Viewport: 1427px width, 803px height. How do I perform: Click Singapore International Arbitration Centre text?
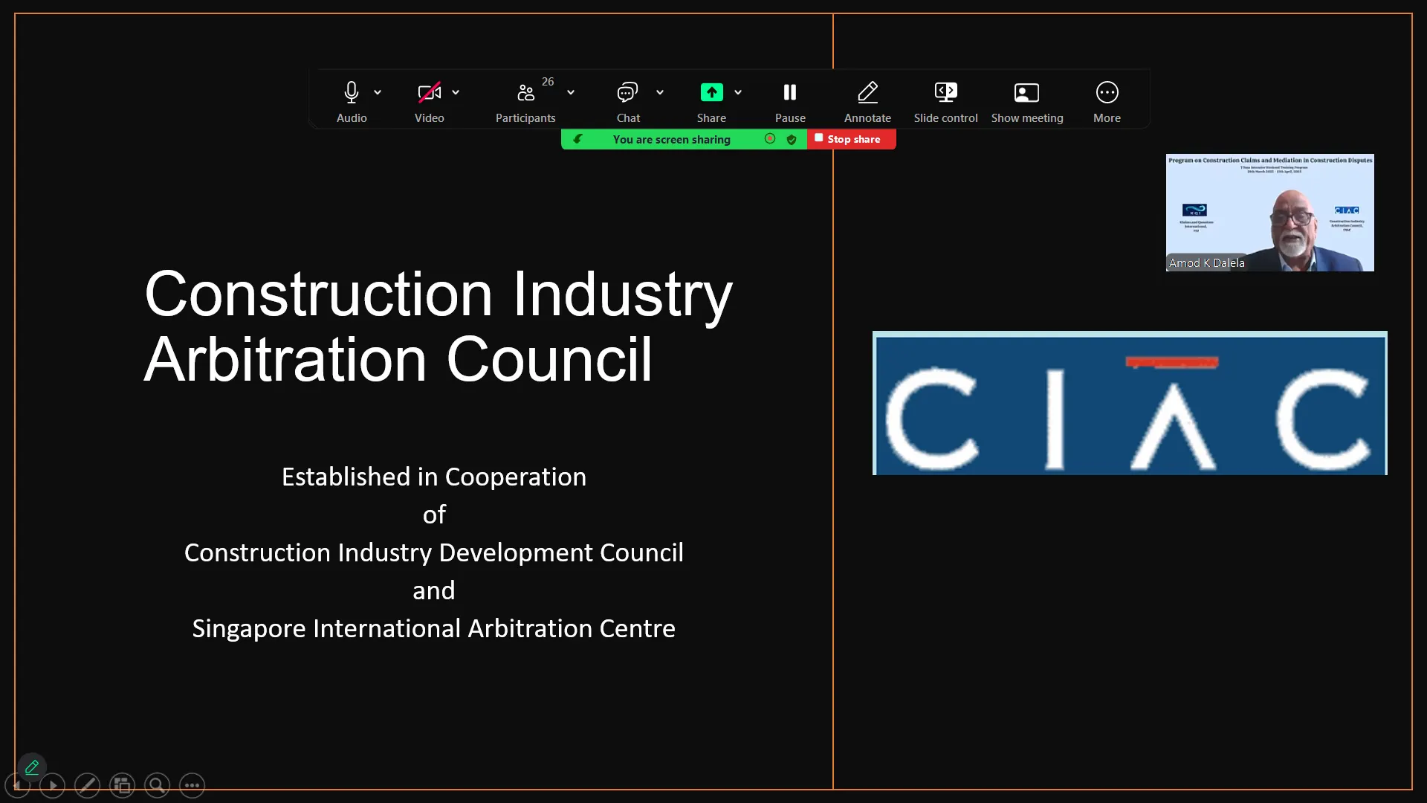(434, 628)
